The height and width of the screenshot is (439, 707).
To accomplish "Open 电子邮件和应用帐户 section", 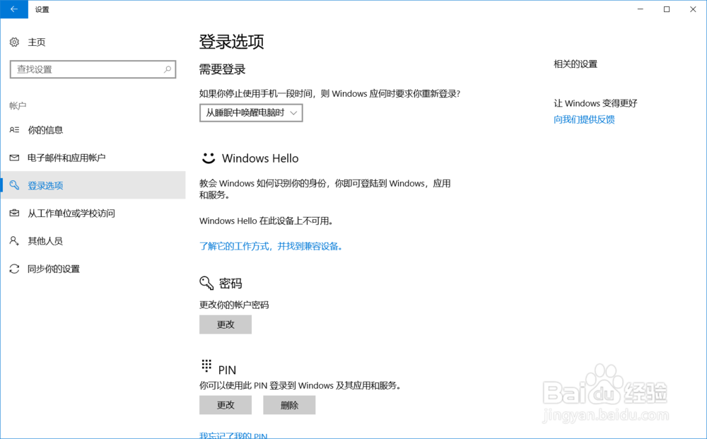I will 66,158.
